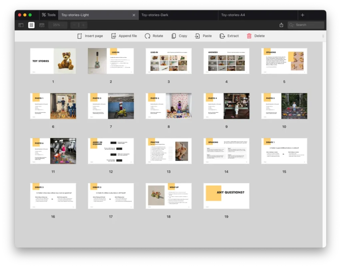Switch to the Toy-stories-Dark tab
The height and width of the screenshot is (267, 341).
click(x=155, y=15)
